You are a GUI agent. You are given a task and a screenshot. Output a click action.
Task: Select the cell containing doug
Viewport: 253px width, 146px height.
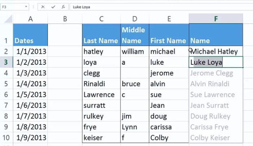point(169,116)
